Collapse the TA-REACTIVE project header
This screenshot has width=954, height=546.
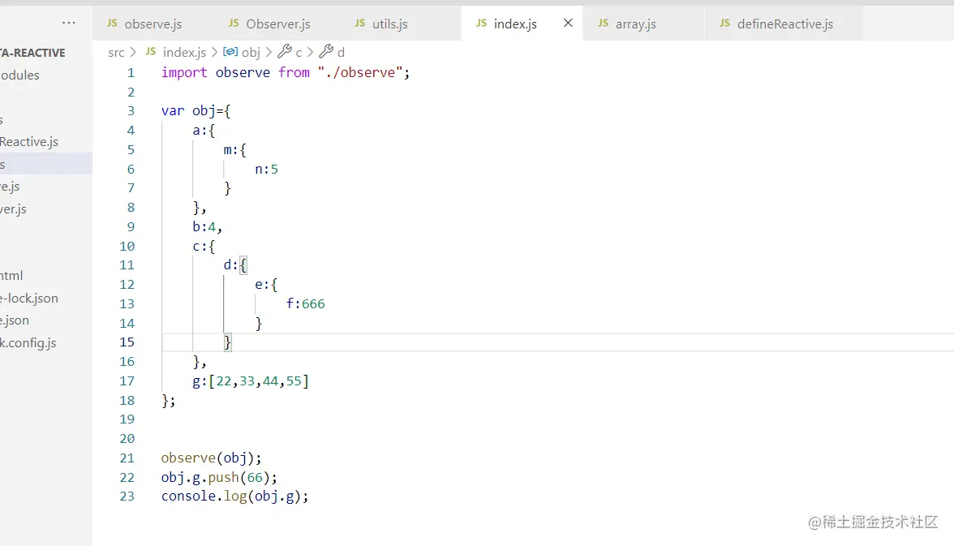32,53
